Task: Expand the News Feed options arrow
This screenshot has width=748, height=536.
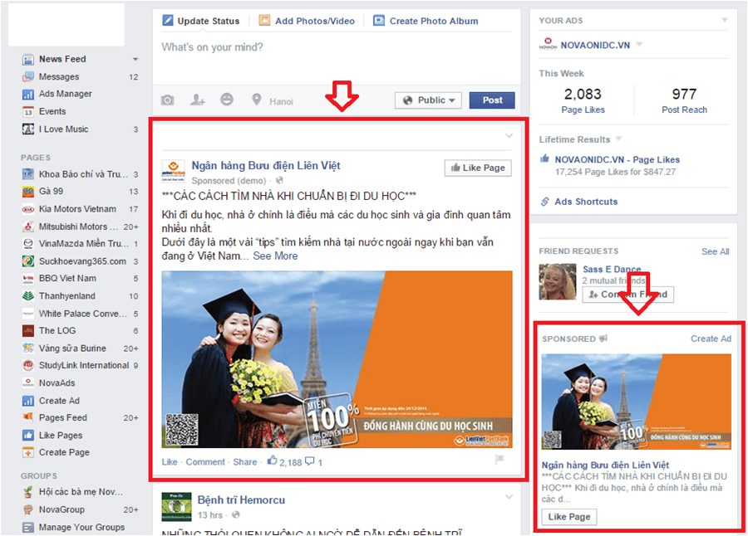Action: (x=133, y=59)
